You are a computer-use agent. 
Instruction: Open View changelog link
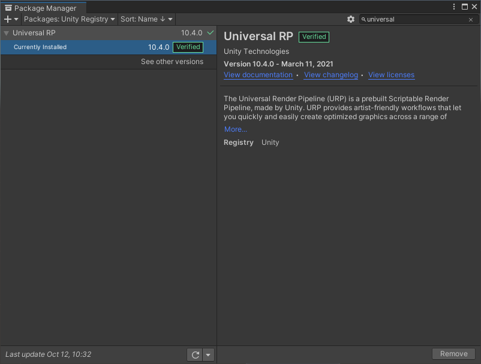pyautogui.click(x=331, y=75)
